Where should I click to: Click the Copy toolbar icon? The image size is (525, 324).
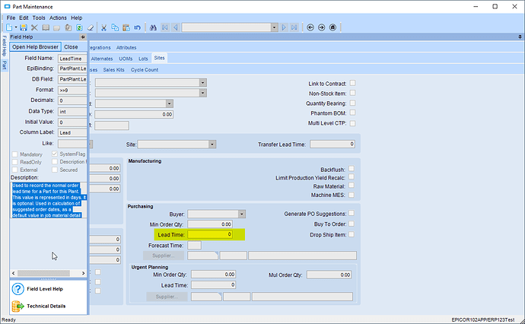tap(115, 27)
